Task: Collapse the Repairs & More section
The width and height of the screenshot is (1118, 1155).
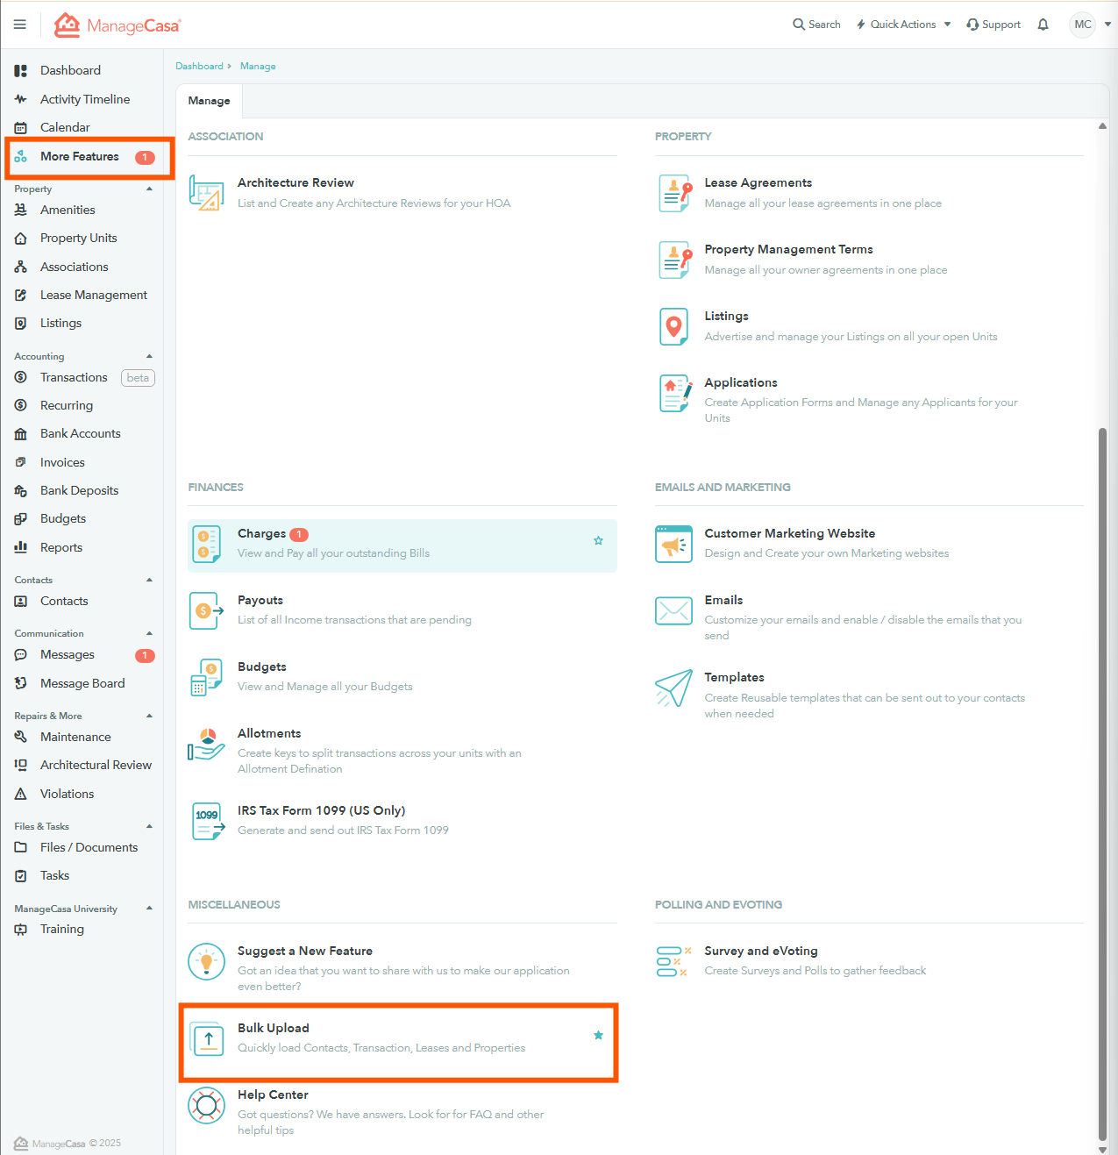Action: click(x=149, y=716)
